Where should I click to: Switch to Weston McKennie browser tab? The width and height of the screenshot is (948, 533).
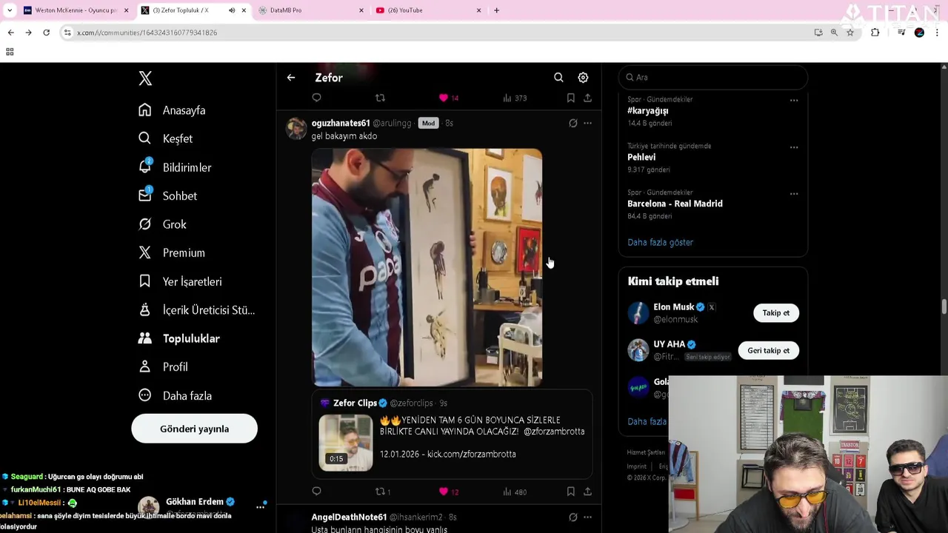[x=76, y=10]
